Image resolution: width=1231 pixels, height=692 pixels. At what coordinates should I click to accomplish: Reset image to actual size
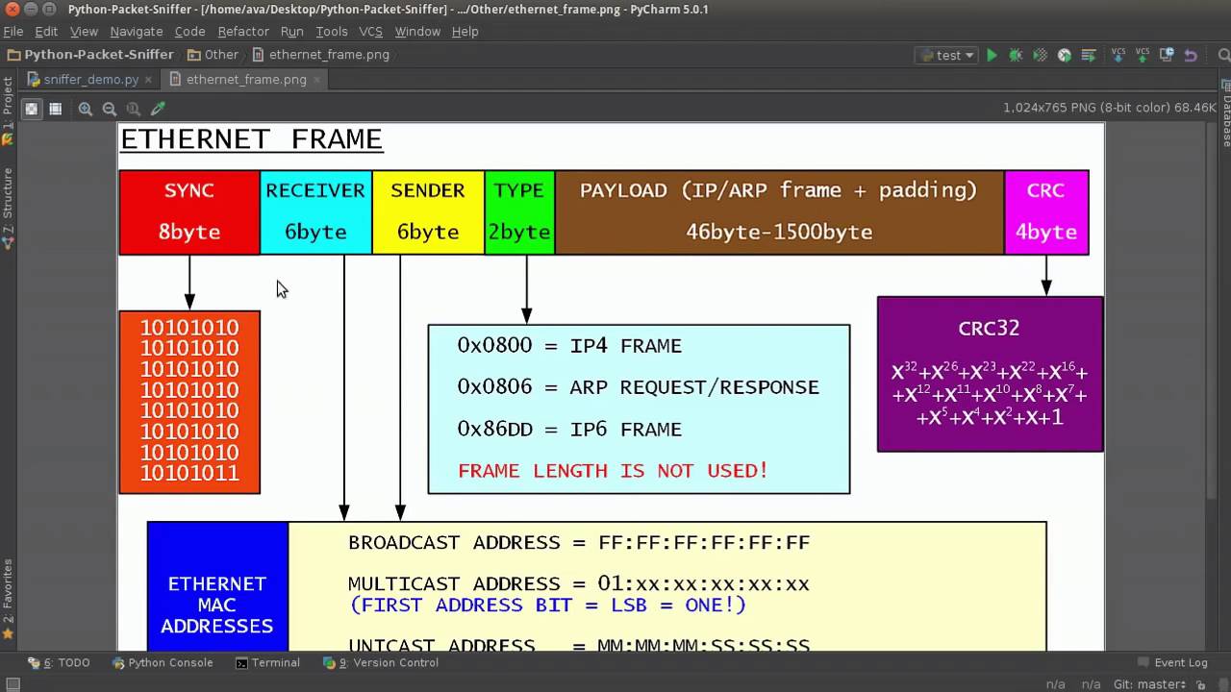(x=133, y=109)
